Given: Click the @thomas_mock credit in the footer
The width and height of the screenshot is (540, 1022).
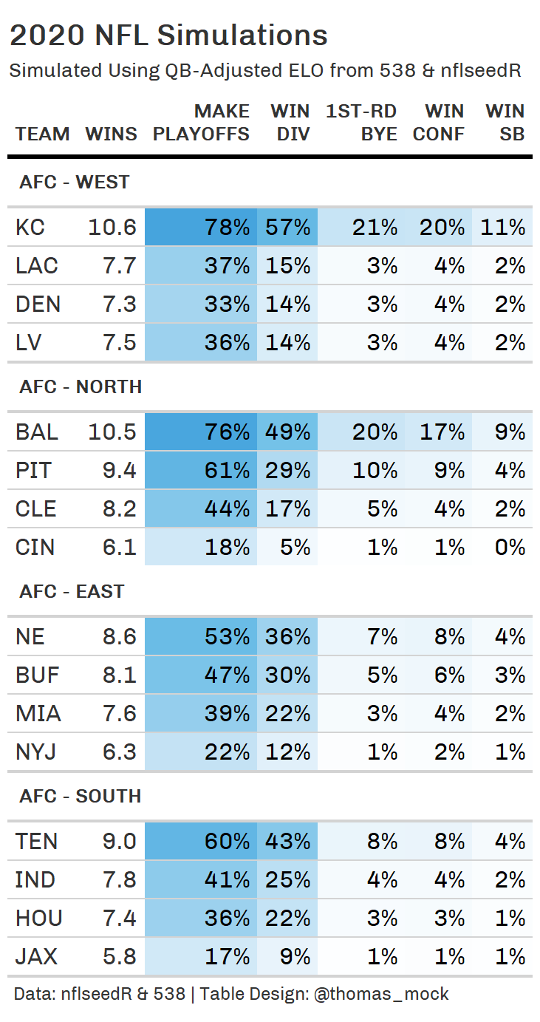Looking at the screenshot, I should [x=381, y=994].
